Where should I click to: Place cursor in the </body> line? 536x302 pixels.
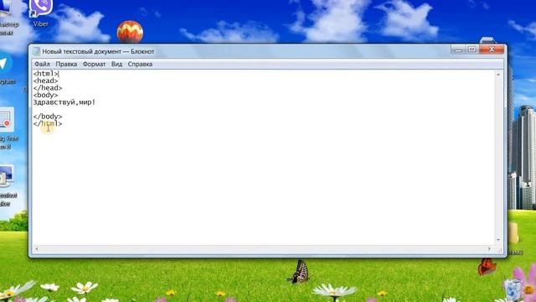click(48, 117)
